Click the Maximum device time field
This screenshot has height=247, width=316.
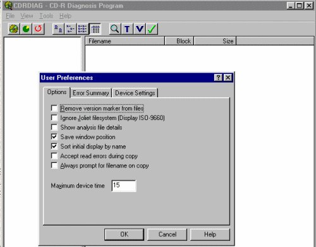(x=124, y=186)
